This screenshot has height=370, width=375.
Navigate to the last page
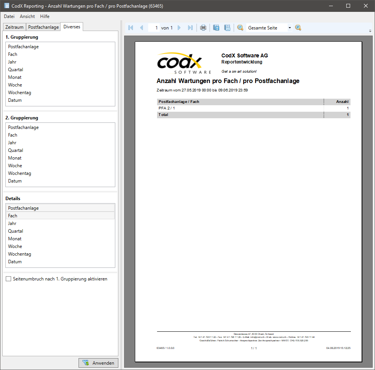(190, 27)
